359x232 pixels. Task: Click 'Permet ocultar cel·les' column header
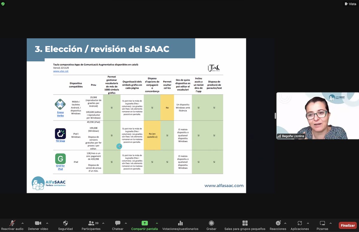pos(167,85)
